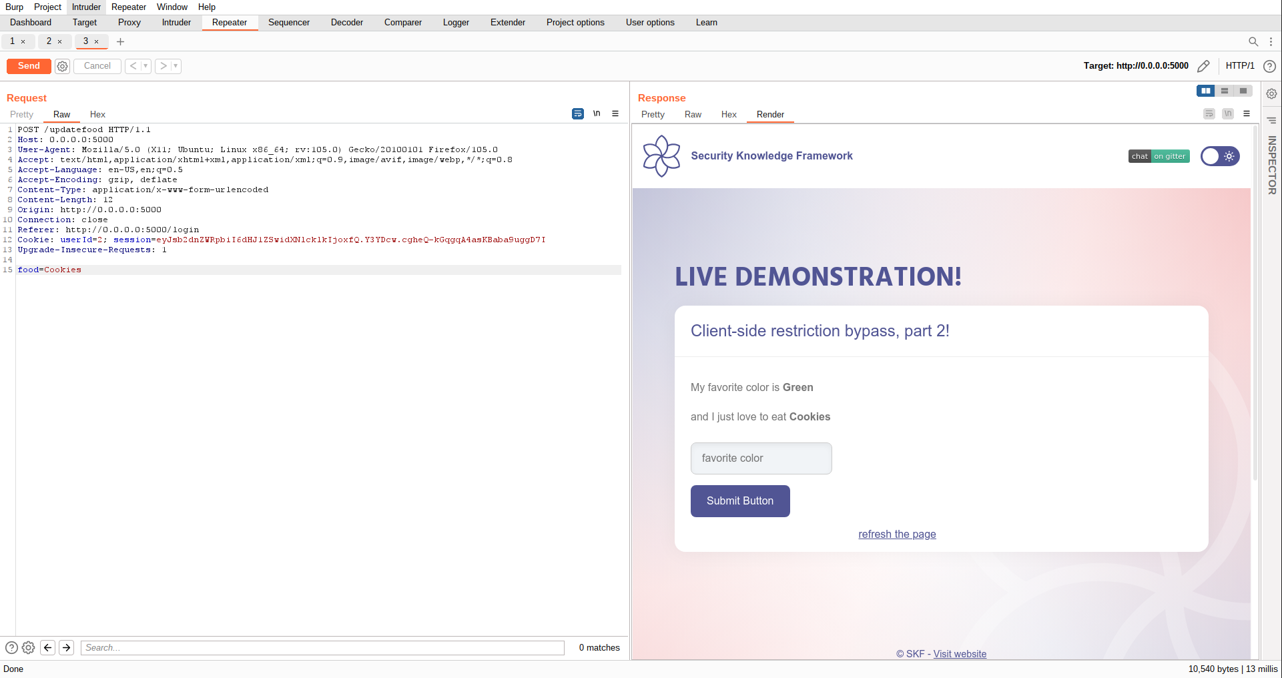Image resolution: width=1282 pixels, height=678 pixels.
Task: Switch response view to Raw
Action: 693,115
